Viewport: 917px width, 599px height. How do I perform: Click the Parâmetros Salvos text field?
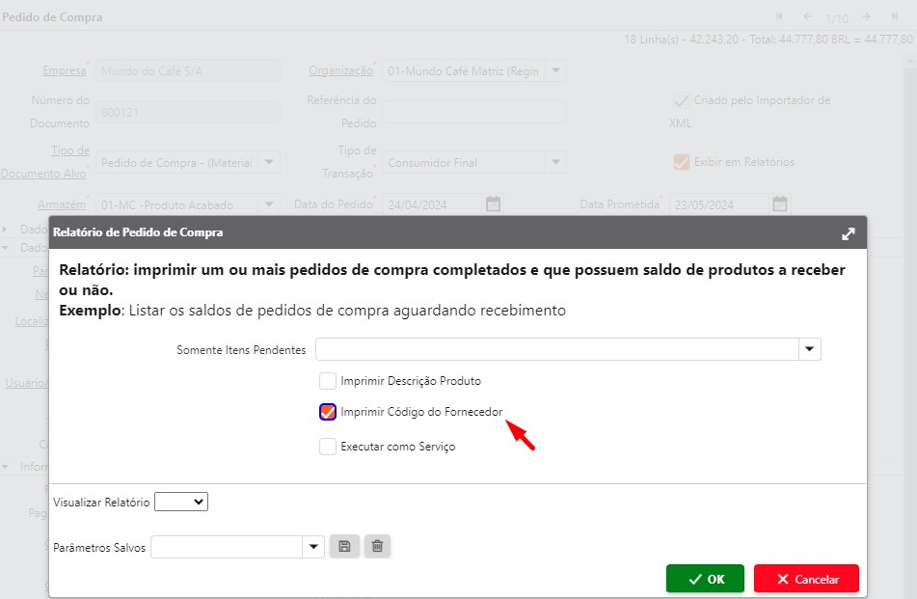pos(227,547)
